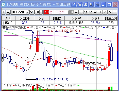Click MA_종가,20 legend entry
This screenshot has width=119, height=91.
pos(54,27)
